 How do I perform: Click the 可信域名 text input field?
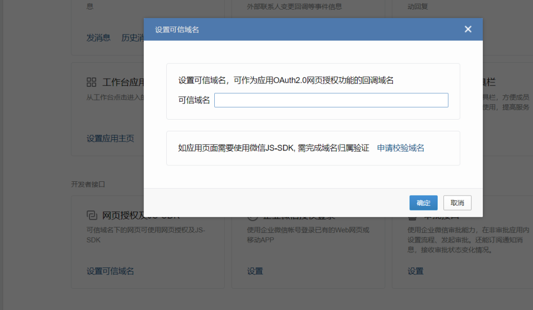point(331,100)
